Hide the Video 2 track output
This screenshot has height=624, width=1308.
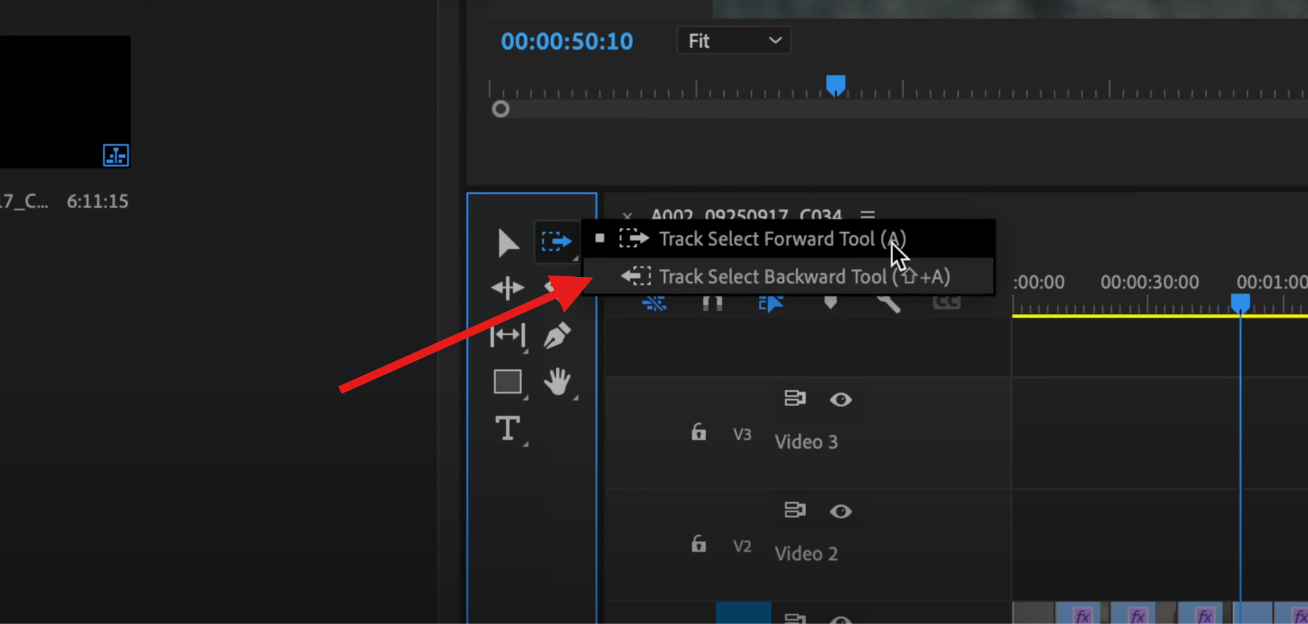pos(841,511)
